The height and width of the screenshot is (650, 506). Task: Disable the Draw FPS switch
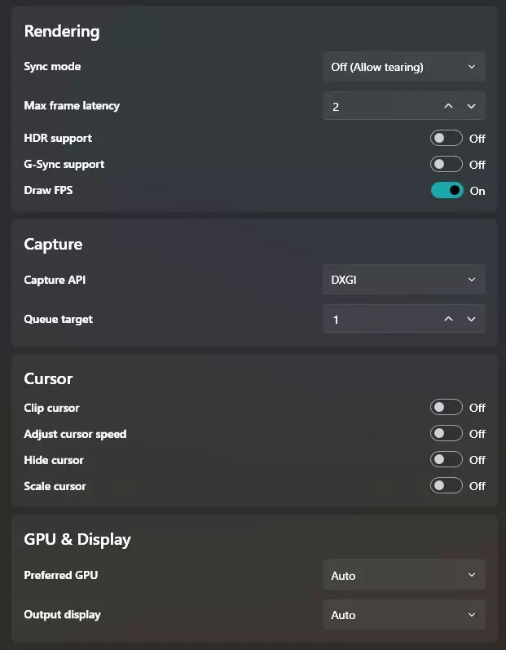point(447,190)
